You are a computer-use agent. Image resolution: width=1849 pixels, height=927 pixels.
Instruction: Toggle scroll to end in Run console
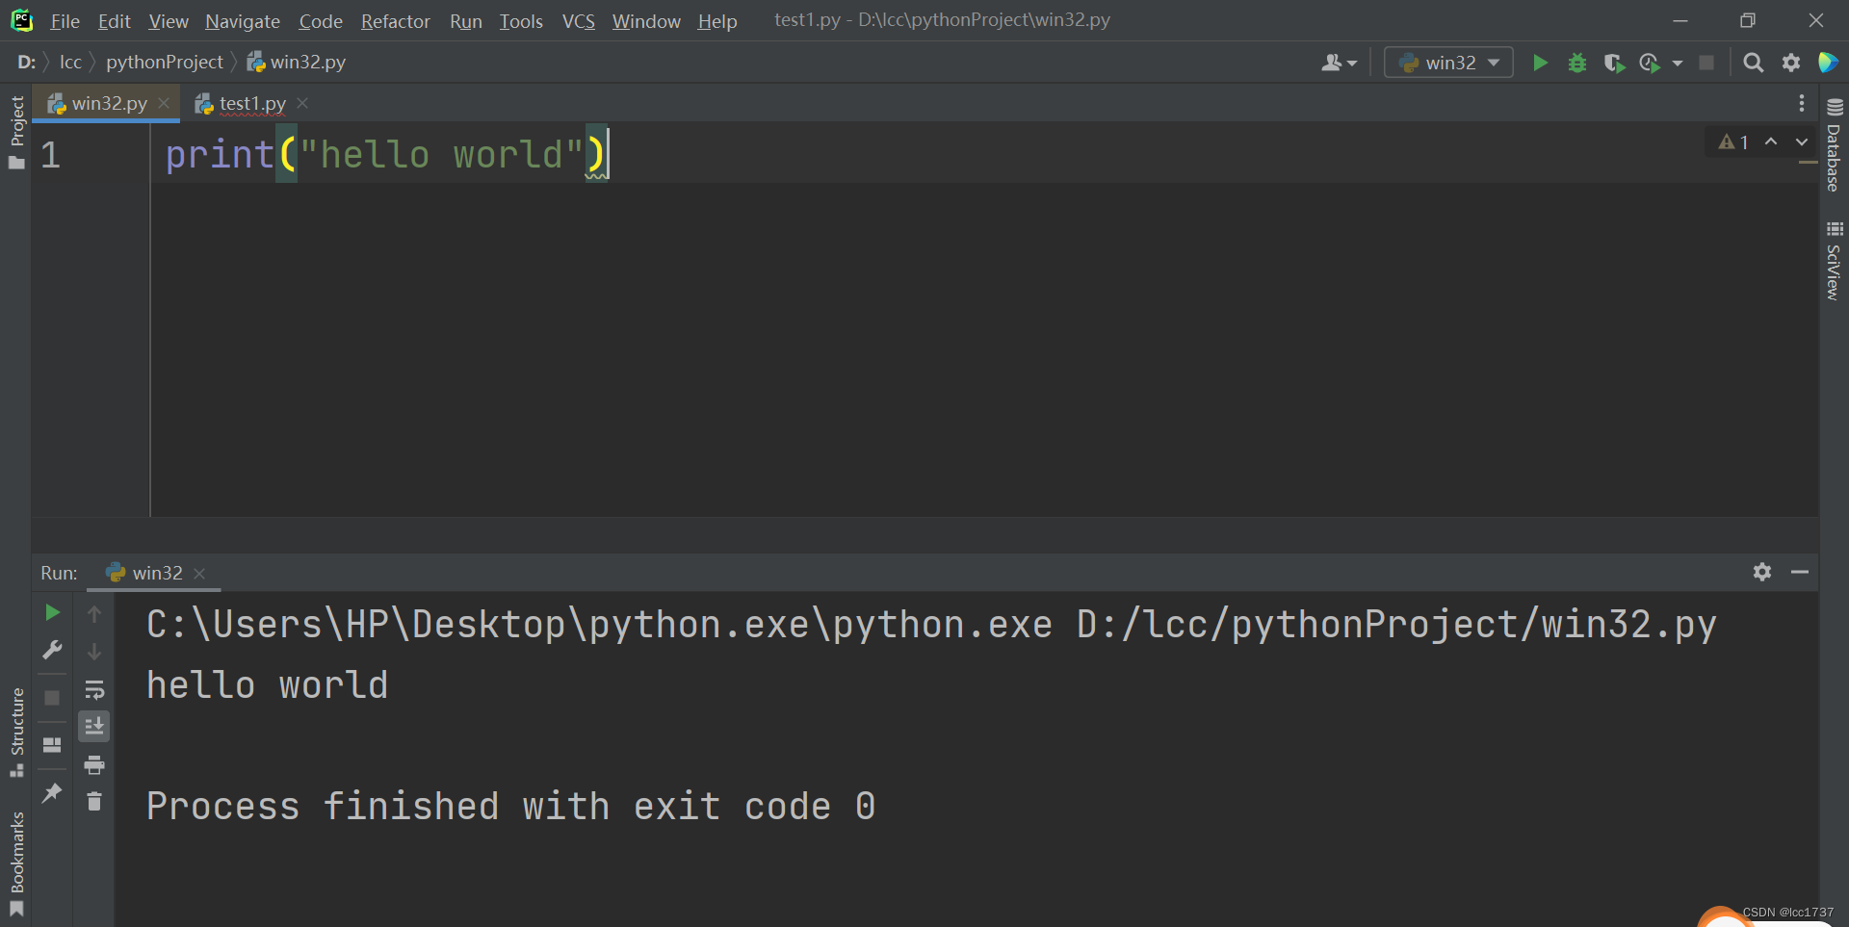click(94, 727)
